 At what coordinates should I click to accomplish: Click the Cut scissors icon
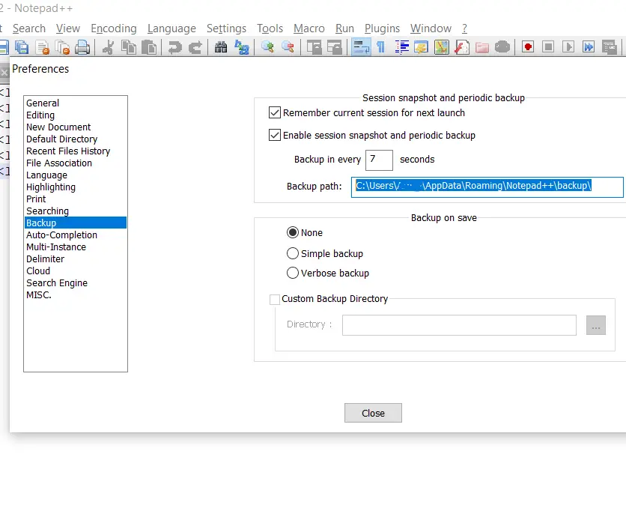(x=108, y=47)
